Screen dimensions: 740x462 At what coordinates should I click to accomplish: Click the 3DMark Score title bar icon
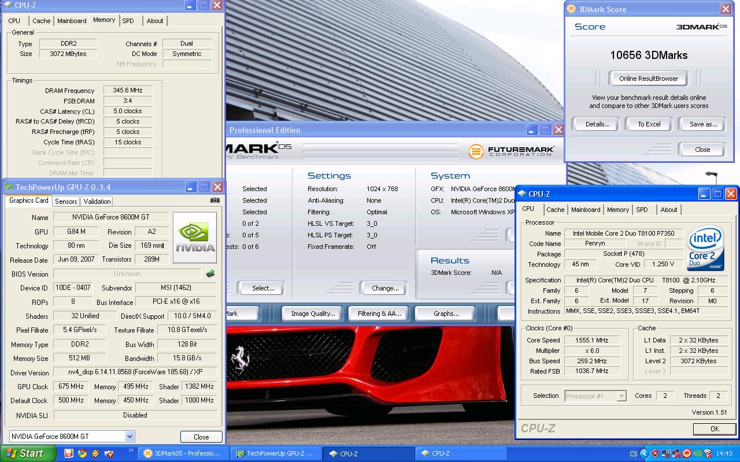[572, 9]
